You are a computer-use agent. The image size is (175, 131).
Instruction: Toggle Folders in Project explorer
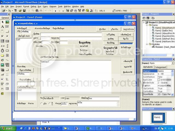153,18
